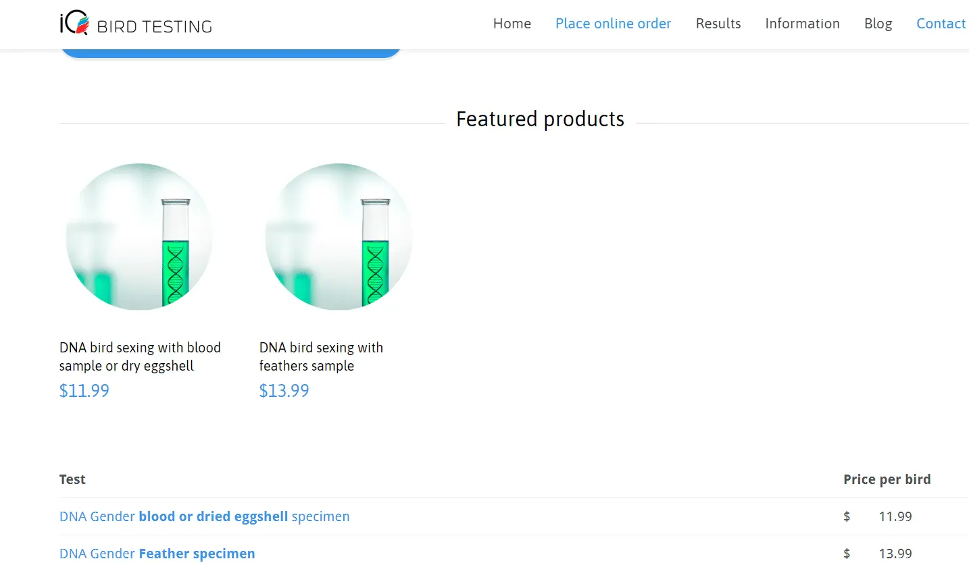
Task: Click the Price per bird column header
Action: coord(887,479)
